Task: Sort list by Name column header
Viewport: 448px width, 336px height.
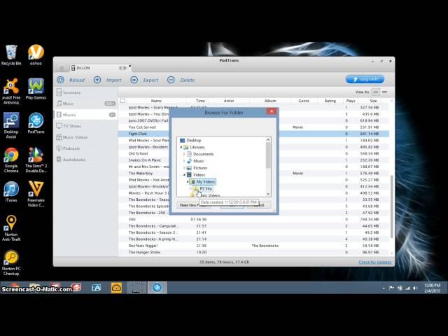Action: [x=156, y=101]
